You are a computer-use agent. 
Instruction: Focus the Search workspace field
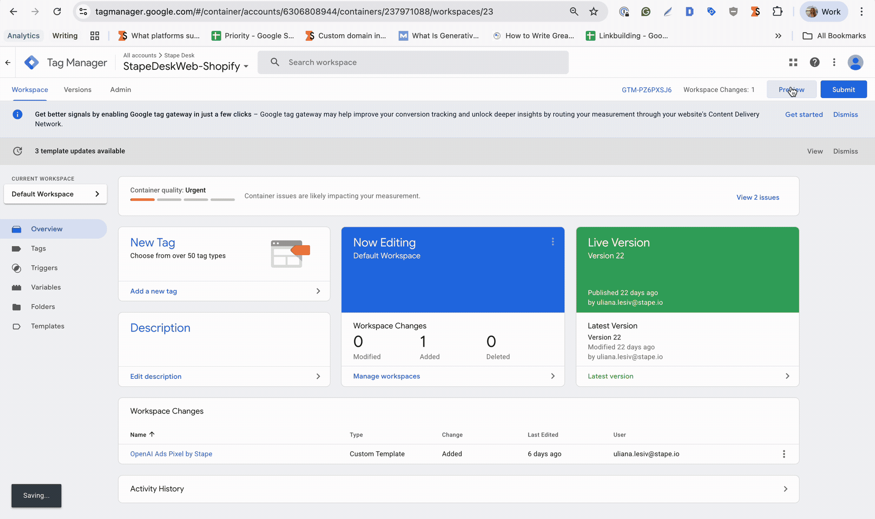pos(413,62)
